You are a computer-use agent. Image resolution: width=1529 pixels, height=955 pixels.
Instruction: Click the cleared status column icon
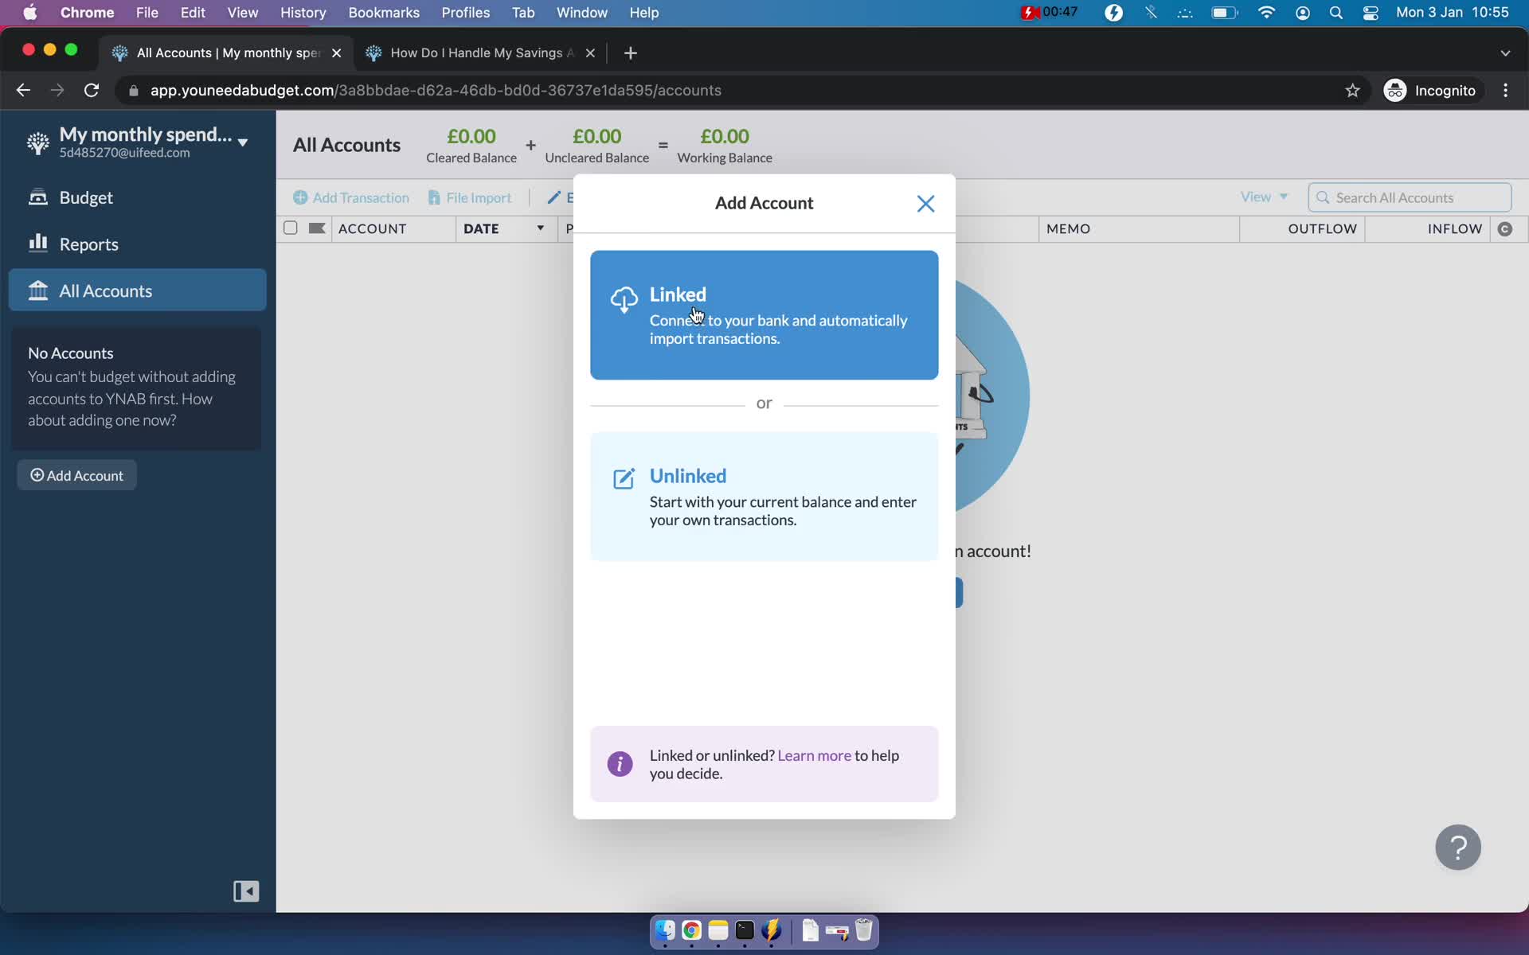coord(1504,229)
